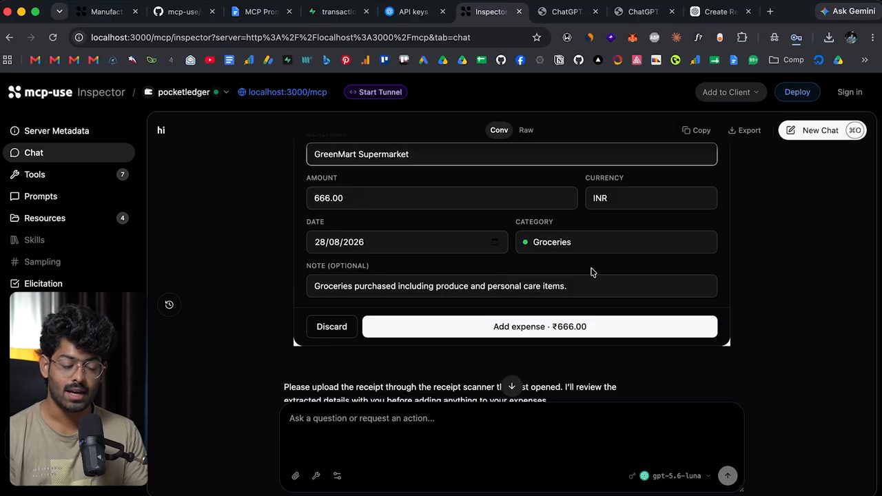Start a New Chat
The height and width of the screenshot is (496, 882).
pos(821,130)
